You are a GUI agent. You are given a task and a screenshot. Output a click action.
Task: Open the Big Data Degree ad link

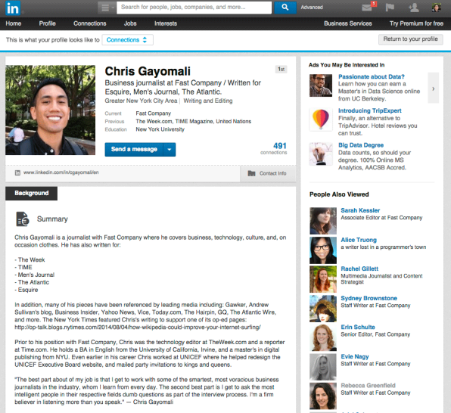pyautogui.click(x=361, y=145)
